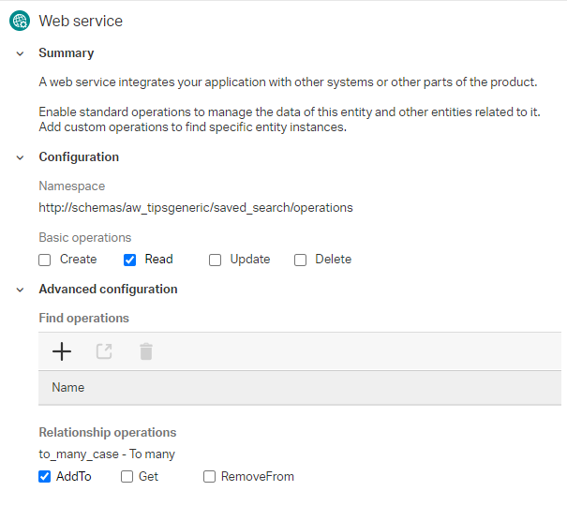The height and width of the screenshot is (506, 567).
Task: Click the Find operations heading
Action: coord(84,319)
